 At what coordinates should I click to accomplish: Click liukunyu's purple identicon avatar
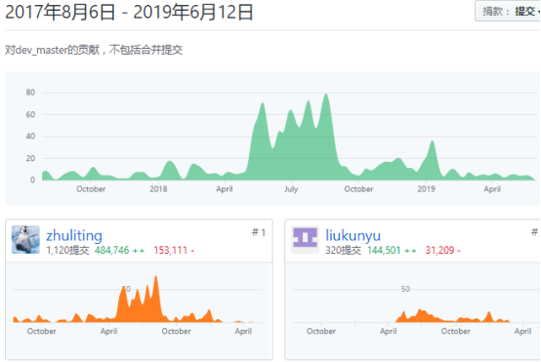(305, 240)
